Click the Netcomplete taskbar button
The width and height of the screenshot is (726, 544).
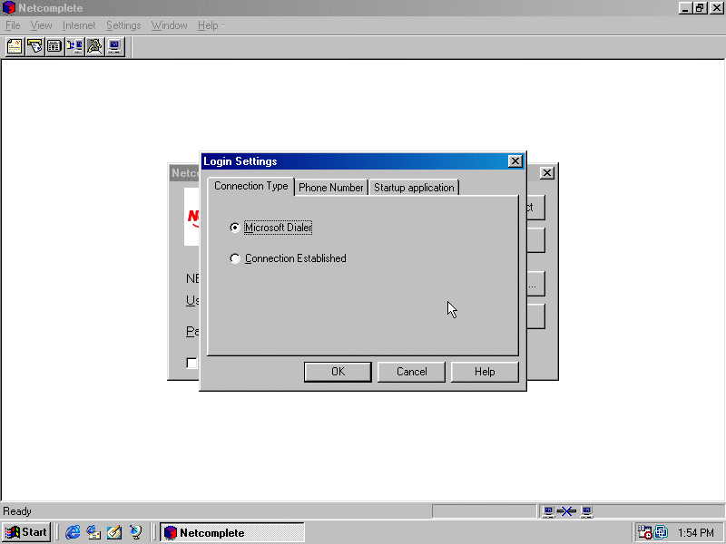[232, 532]
